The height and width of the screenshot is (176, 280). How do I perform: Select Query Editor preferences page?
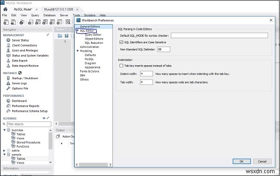pyautogui.click(x=93, y=34)
